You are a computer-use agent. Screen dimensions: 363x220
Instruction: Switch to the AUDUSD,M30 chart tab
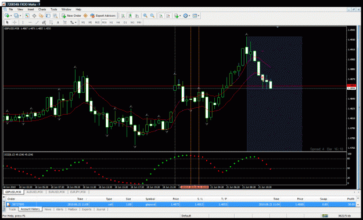35,192
